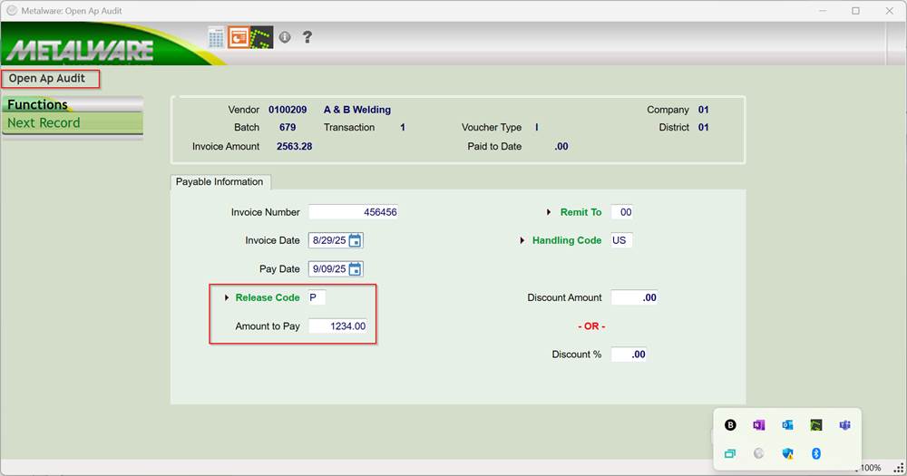This screenshot has width=907, height=476.
Task: Click the window resize grip corner
Action: (899, 468)
